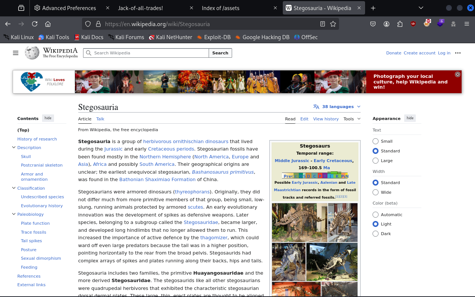Select Standard text size

(376, 151)
